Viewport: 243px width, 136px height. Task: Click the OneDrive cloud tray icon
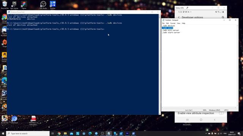[209, 133]
